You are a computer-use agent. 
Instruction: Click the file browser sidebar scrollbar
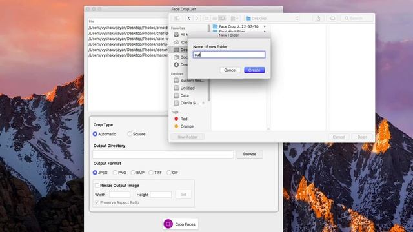point(208,63)
